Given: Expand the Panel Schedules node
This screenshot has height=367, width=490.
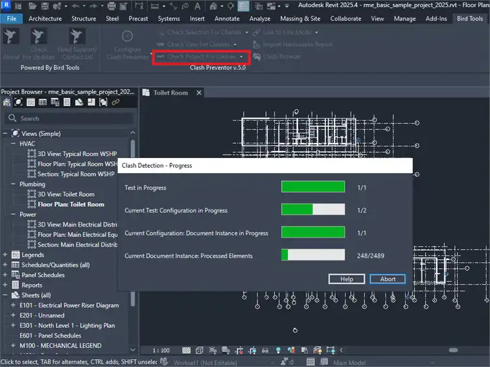Looking at the screenshot, I should click(5, 275).
